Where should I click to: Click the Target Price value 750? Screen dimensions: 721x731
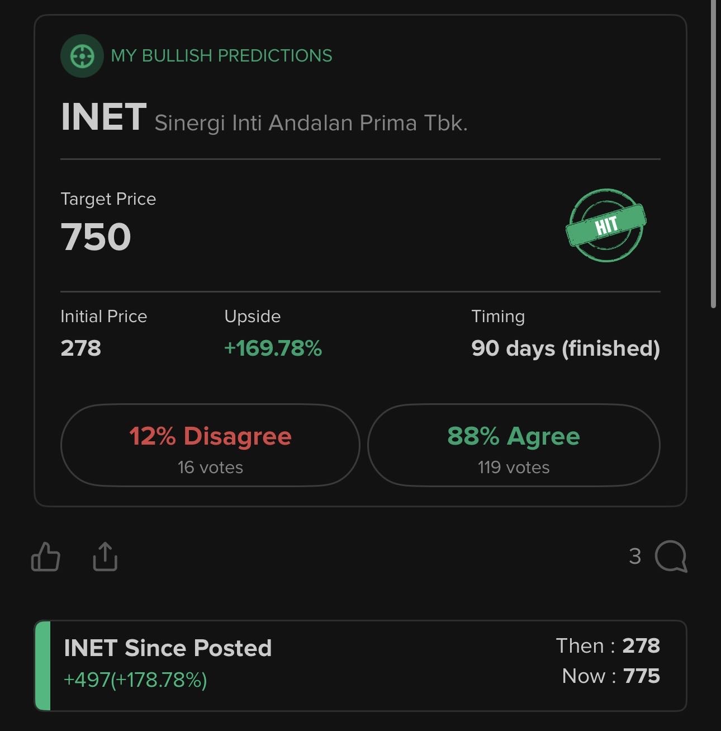(96, 237)
